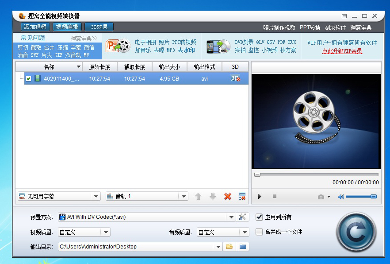This screenshot has width=390, height=264.
Task: Click the 视频编辑 button
Action: [x=67, y=27]
